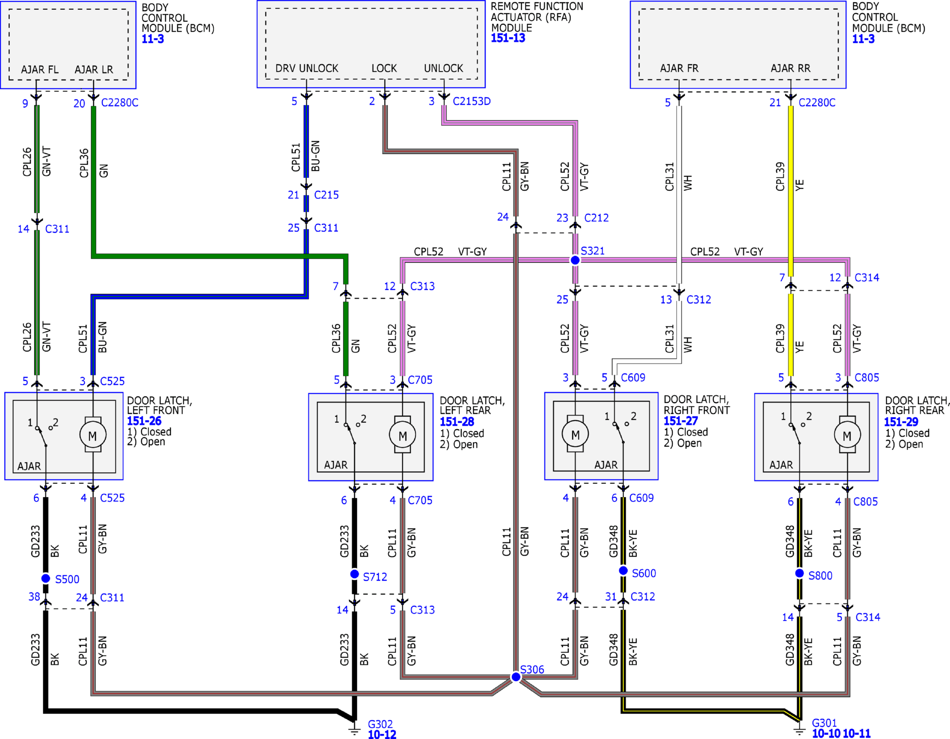950x739 pixels.
Task: Click the DRV UNLOCK pin label
Action: [307, 68]
